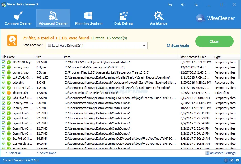
Task: Select 'Recovered file' type cell
Action: click(x=224, y=83)
